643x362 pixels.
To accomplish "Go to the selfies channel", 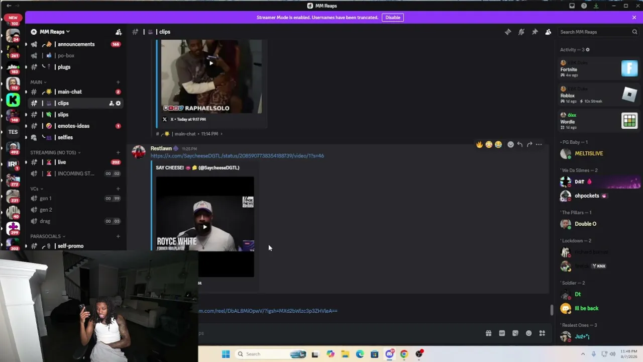I will coord(75,137).
